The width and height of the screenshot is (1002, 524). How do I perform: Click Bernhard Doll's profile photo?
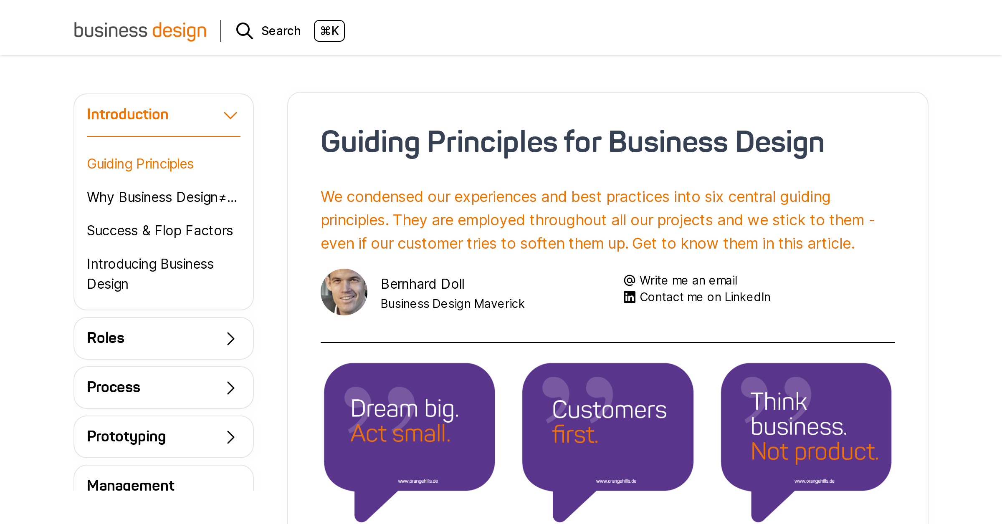344,292
